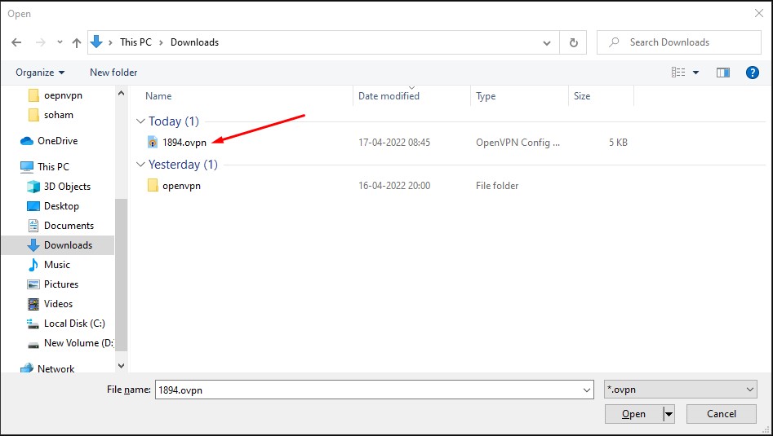Screen dimensions: 773x436
Task: Open the *.ovpn file type dropdown
Action: click(x=680, y=390)
